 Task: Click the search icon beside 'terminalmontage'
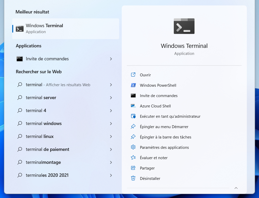tap(20, 162)
